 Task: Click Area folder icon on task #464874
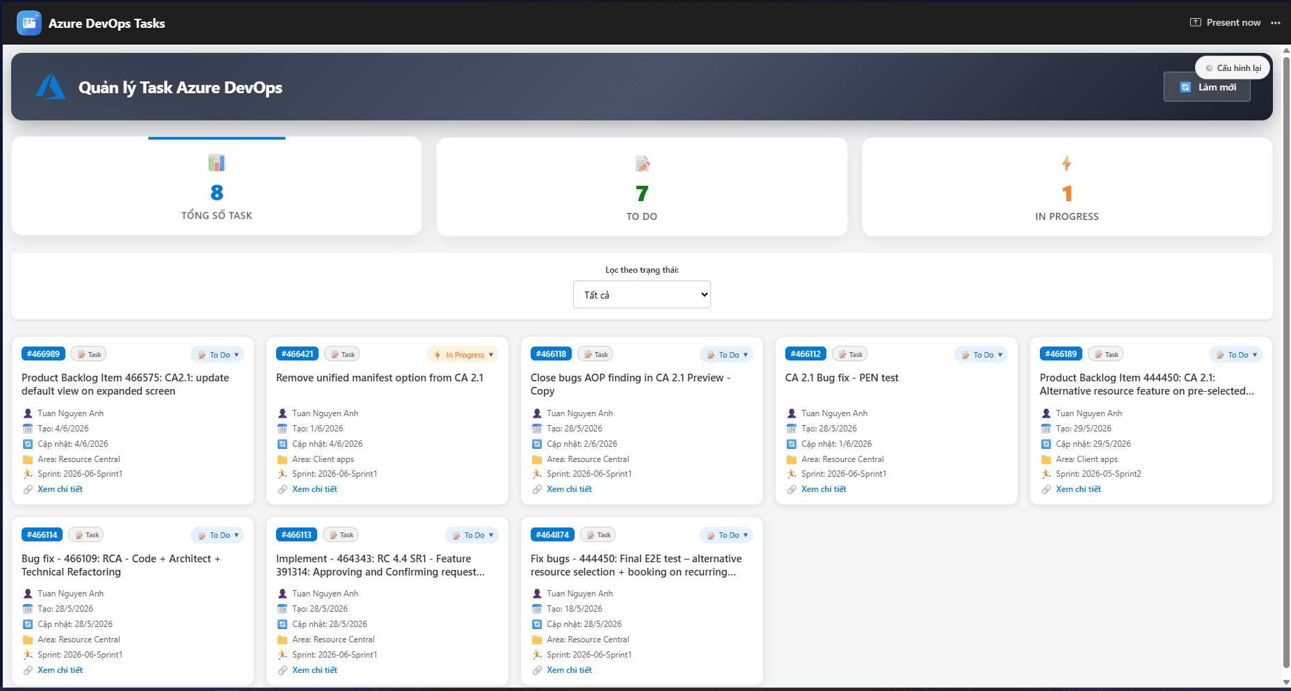click(537, 640)
